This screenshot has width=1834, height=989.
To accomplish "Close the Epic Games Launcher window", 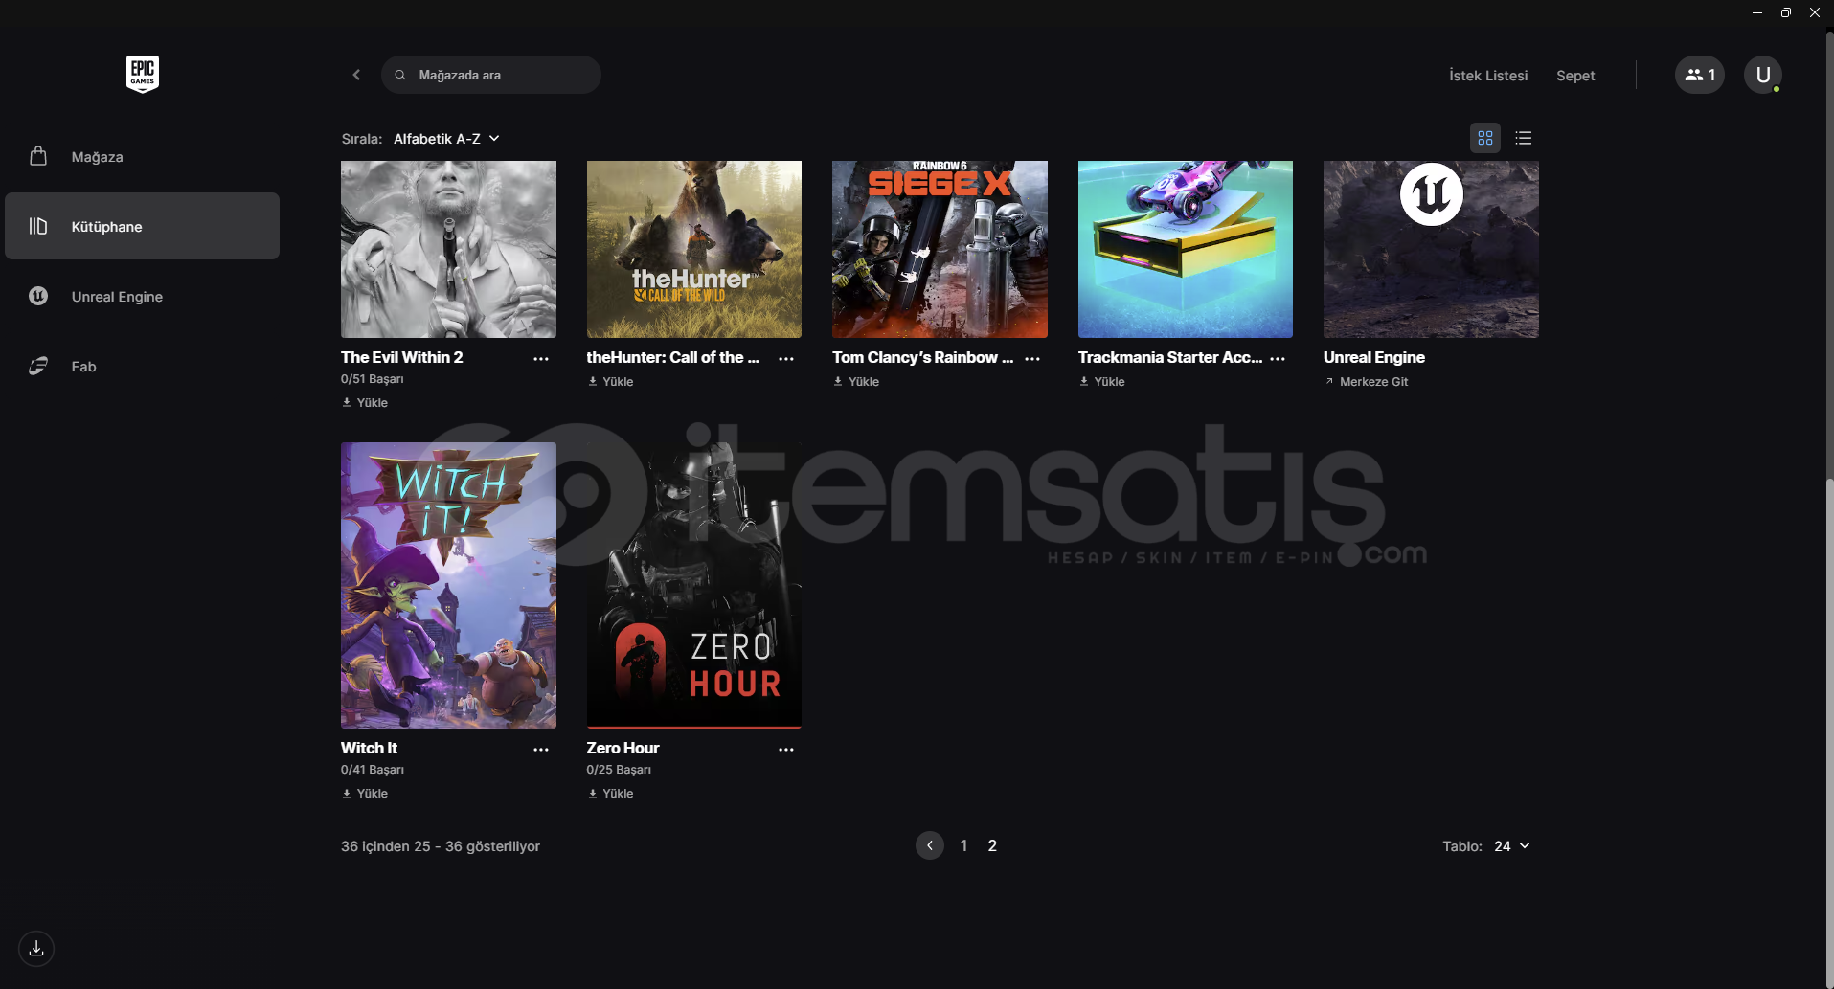I will coord(1815,12).
